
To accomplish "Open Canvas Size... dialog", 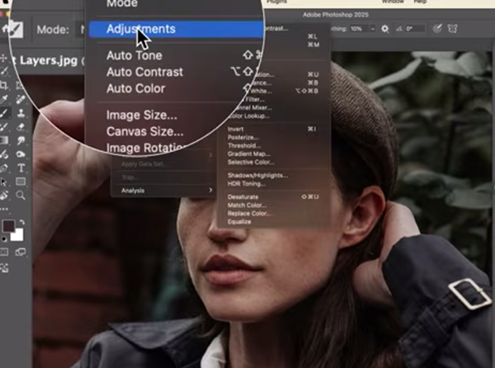I will tap(144, 132).
